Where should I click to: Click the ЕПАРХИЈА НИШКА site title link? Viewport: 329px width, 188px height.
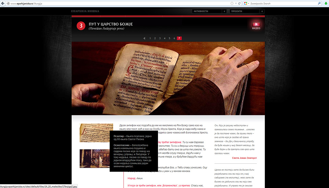85,11
